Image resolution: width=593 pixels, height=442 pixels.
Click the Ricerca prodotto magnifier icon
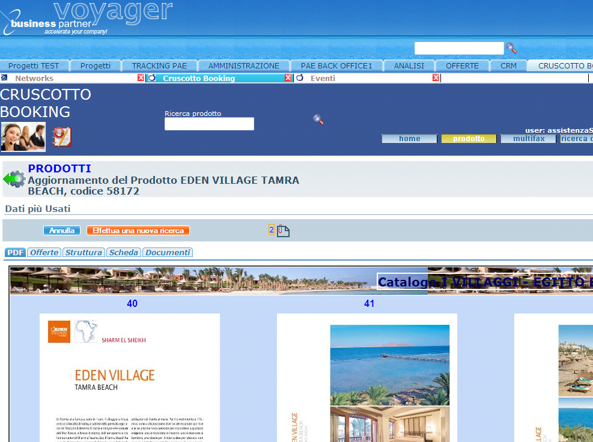(x=318, y=120)
